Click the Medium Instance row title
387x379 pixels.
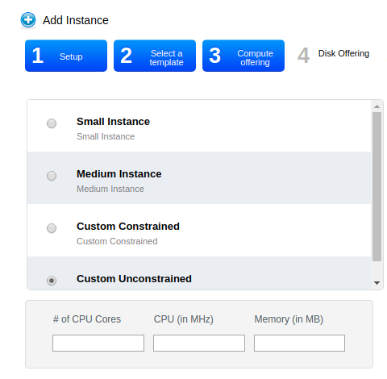tap(119, 174)
